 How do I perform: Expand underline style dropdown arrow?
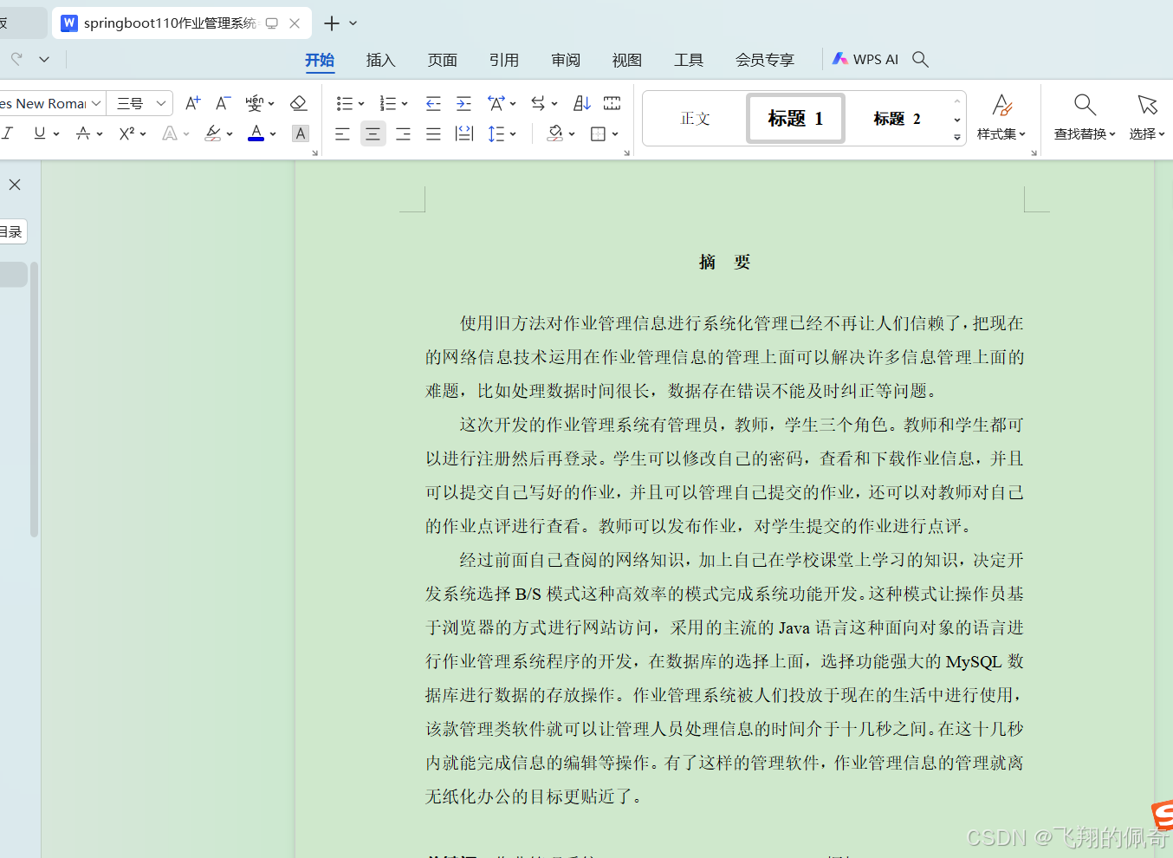56,133
